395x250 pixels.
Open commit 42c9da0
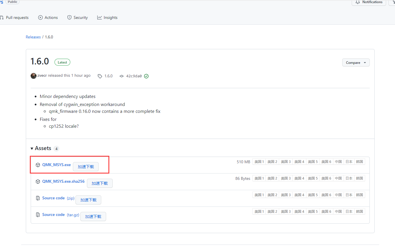pos(134,76)
